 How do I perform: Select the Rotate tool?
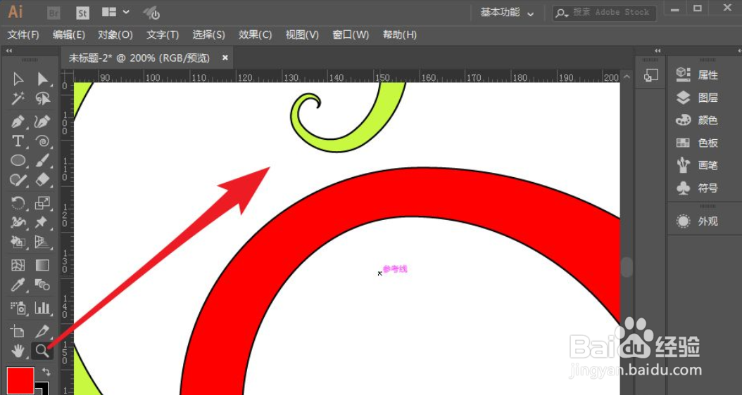[18, 203]
